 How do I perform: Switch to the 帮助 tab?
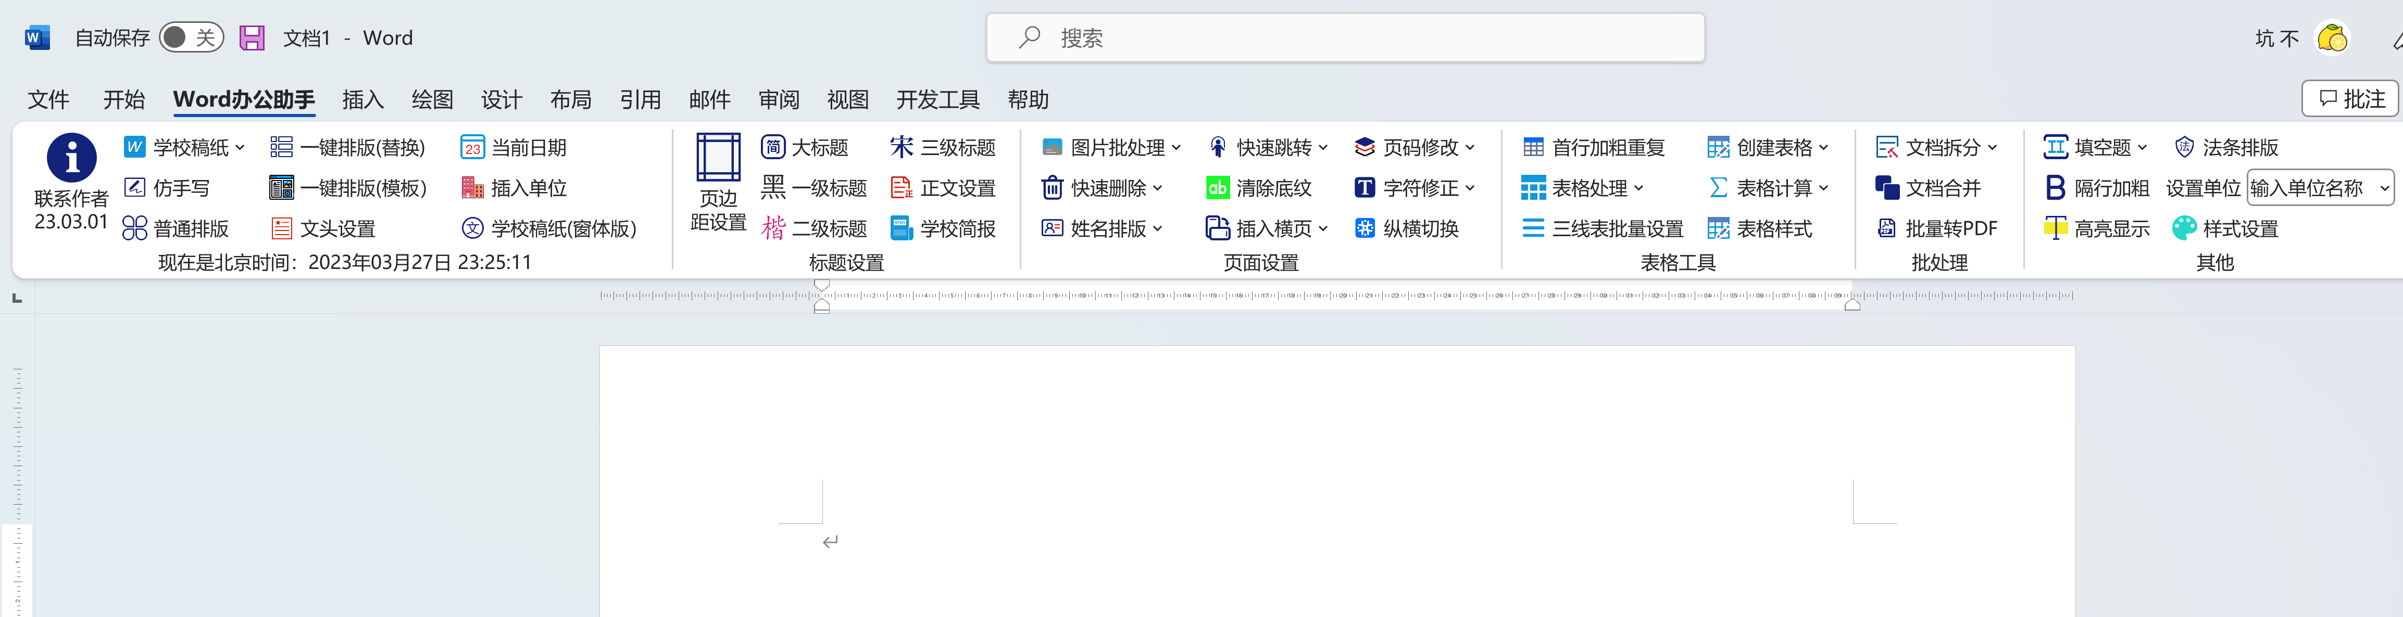[x=1028, y=100]
